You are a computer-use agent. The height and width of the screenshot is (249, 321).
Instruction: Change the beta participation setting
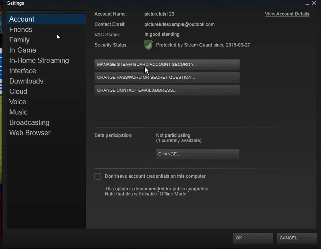[197, 154]
